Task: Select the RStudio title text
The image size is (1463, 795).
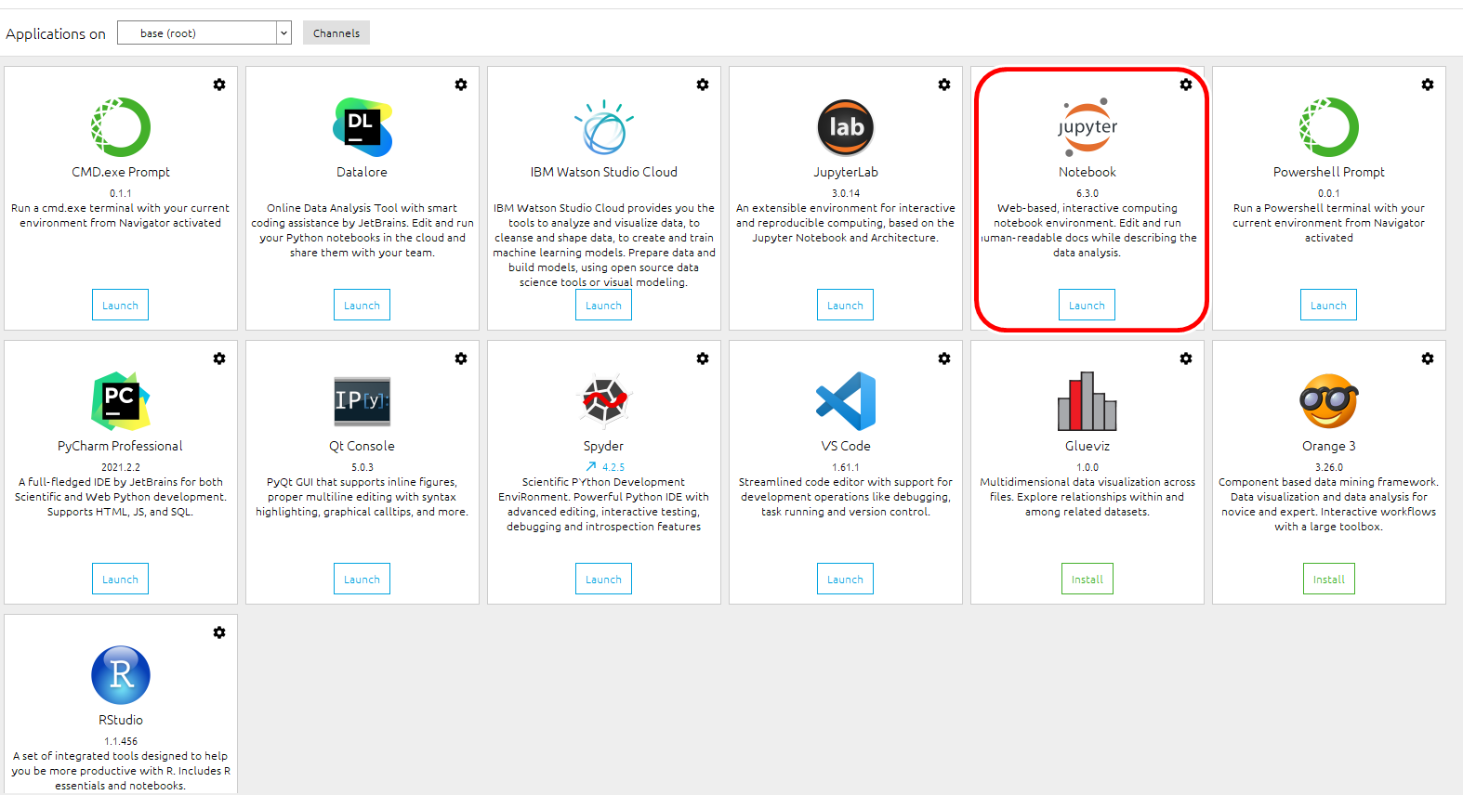Action: point(121,720)
